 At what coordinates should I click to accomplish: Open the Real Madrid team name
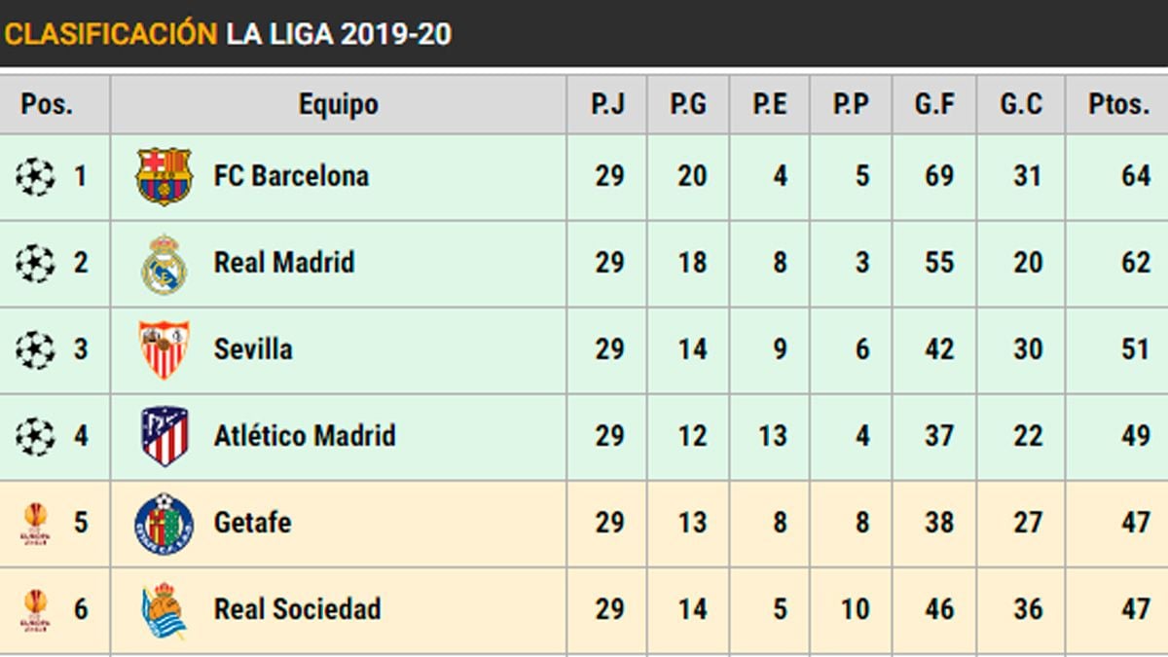point(284,263)
